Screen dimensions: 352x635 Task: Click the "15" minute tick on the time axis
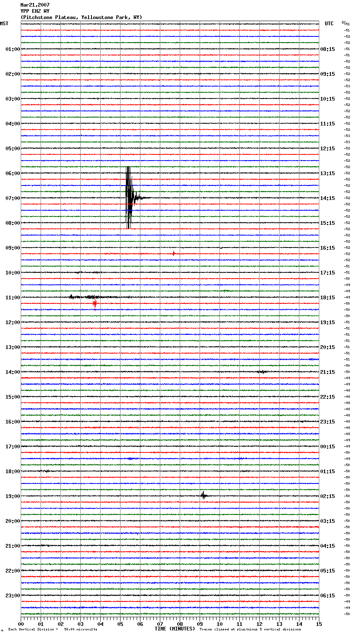click(x=319, y=624)
